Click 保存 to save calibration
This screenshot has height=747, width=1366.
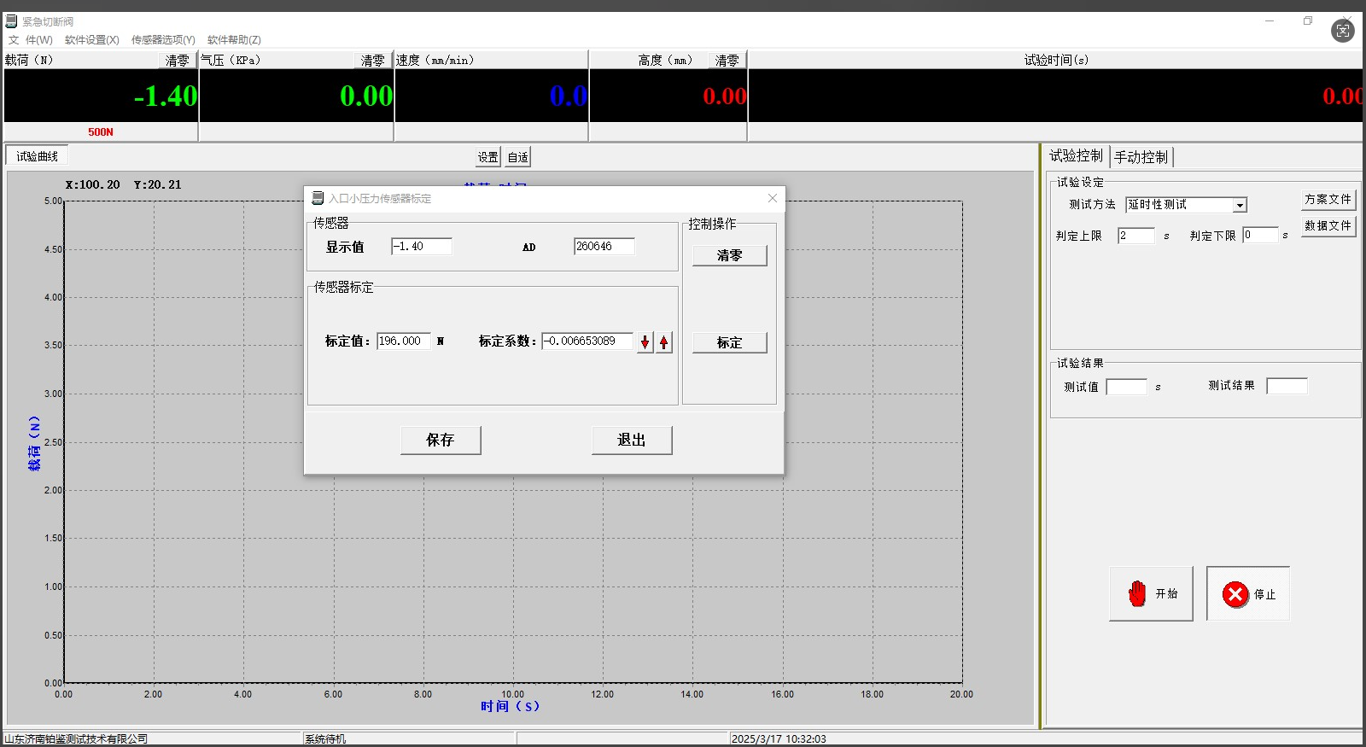coord(441,440)
